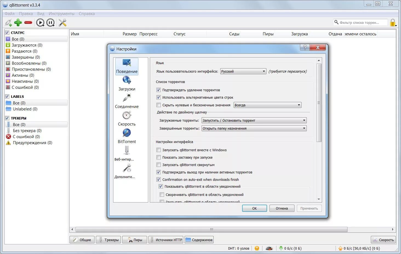Switch to the Трекеры tab
Viewport: 401px width, 254px height.
[x=108, y=240]
